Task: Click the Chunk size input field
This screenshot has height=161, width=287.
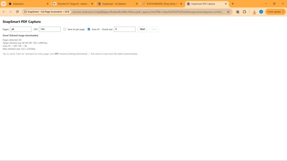Action: pyautogui.click(x=125, y=29)
